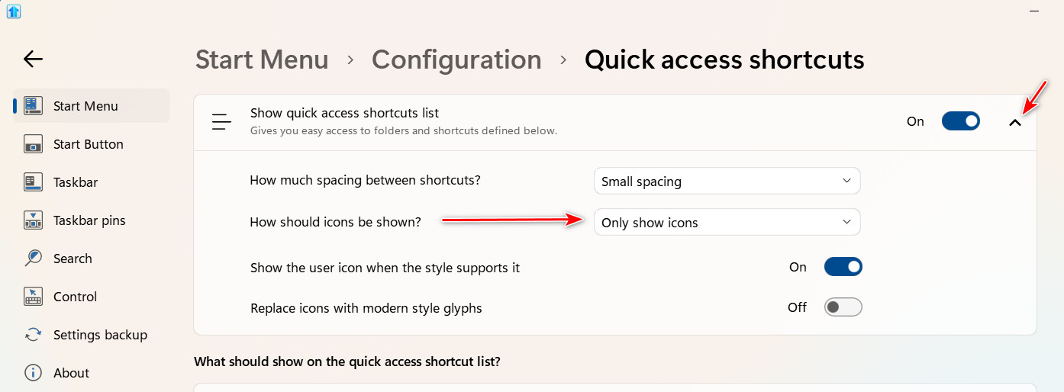The width and height of the screenshot is (1064, 392).
Task: Enable Replace icons with modern style glyphs
Action: pos(843,307)
